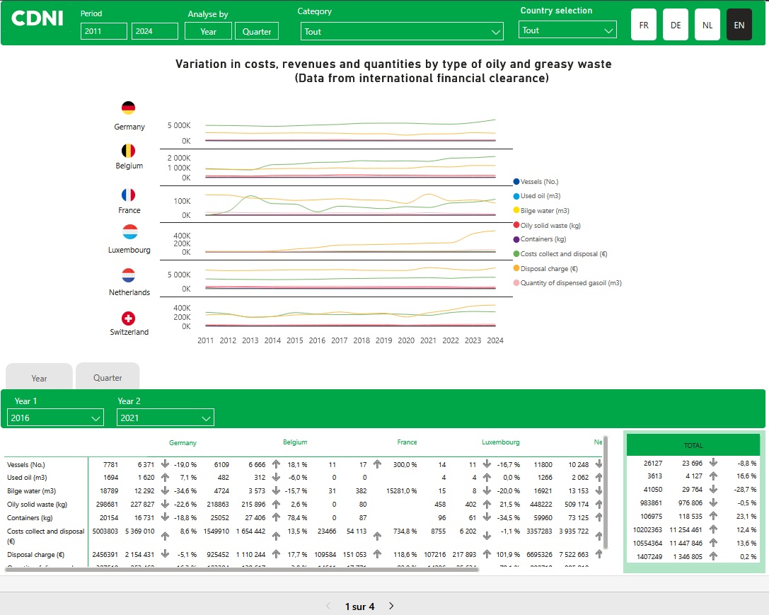Click the Belgium flag icon
Screen dimensions: 769x615
point(128,150)
